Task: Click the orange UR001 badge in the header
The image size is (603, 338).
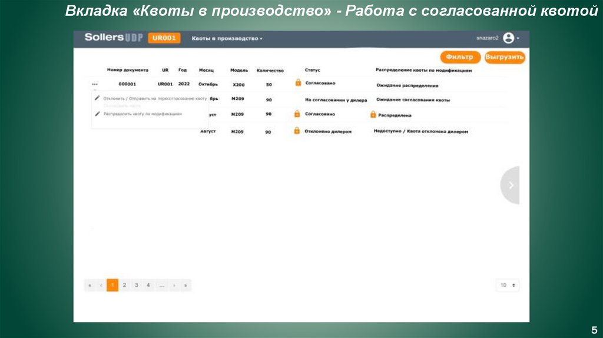Action: point(164,38)
